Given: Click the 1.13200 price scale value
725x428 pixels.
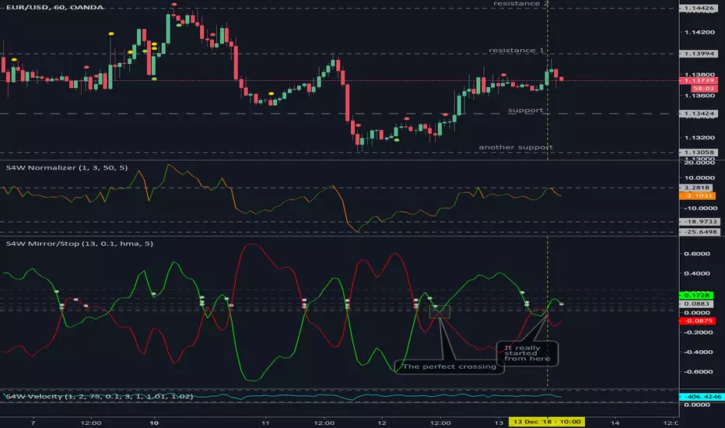Looking at the screenshot, I should pyautogui.click(x=699, y=138).
